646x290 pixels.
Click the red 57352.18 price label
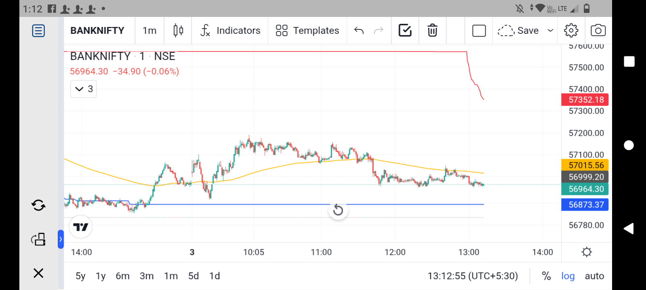(585, 99)
